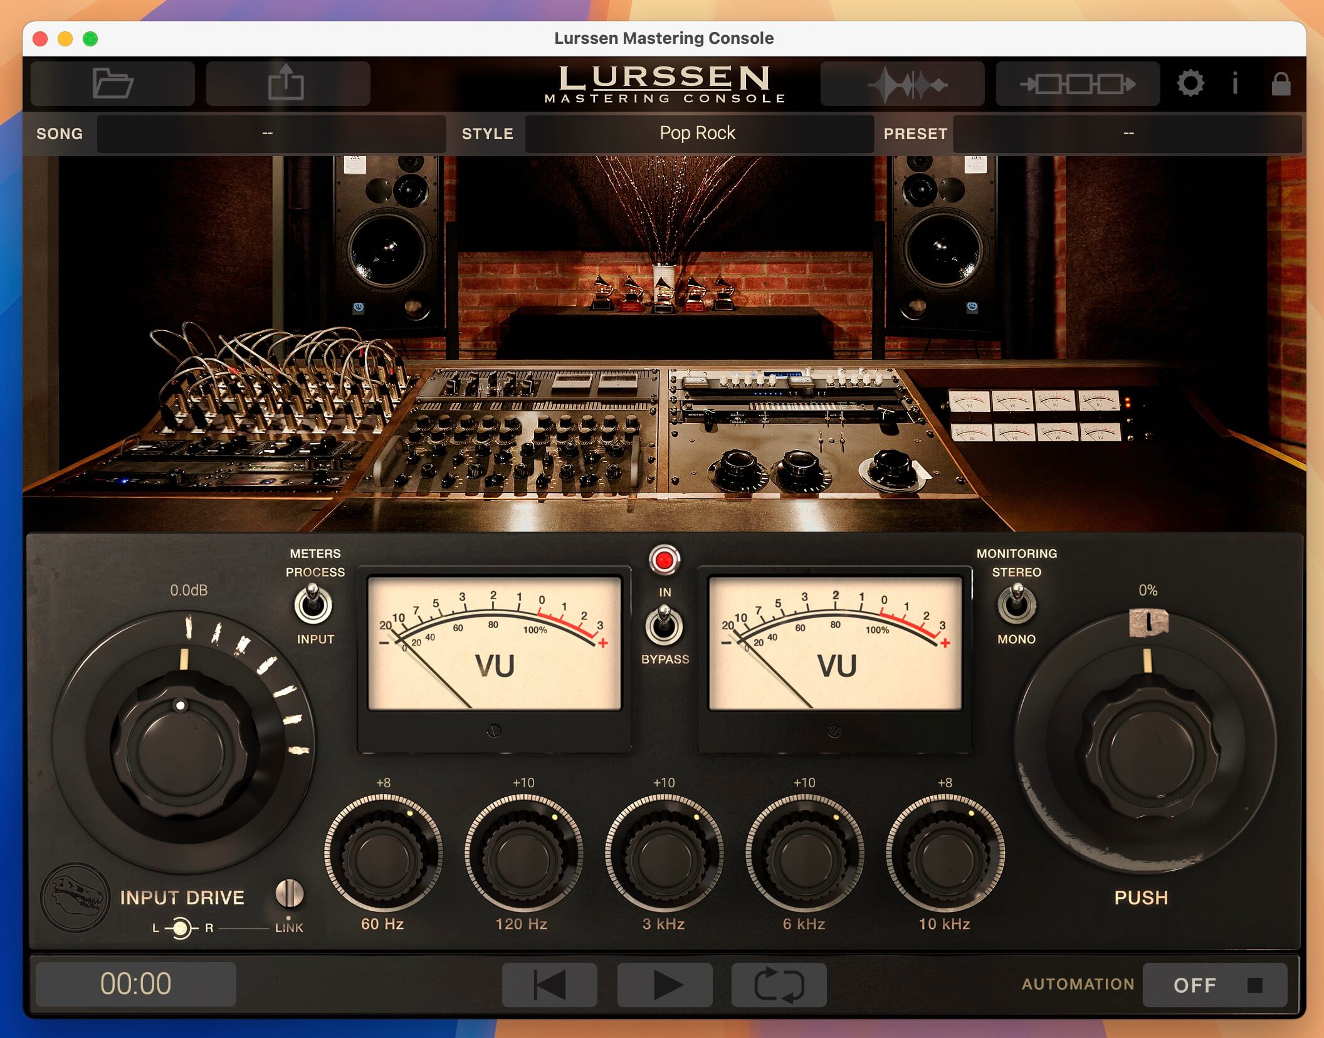Click the 120 Hz EQ knob
The width and height of the screenshot is (1324, 1038).
coord(523,854)
